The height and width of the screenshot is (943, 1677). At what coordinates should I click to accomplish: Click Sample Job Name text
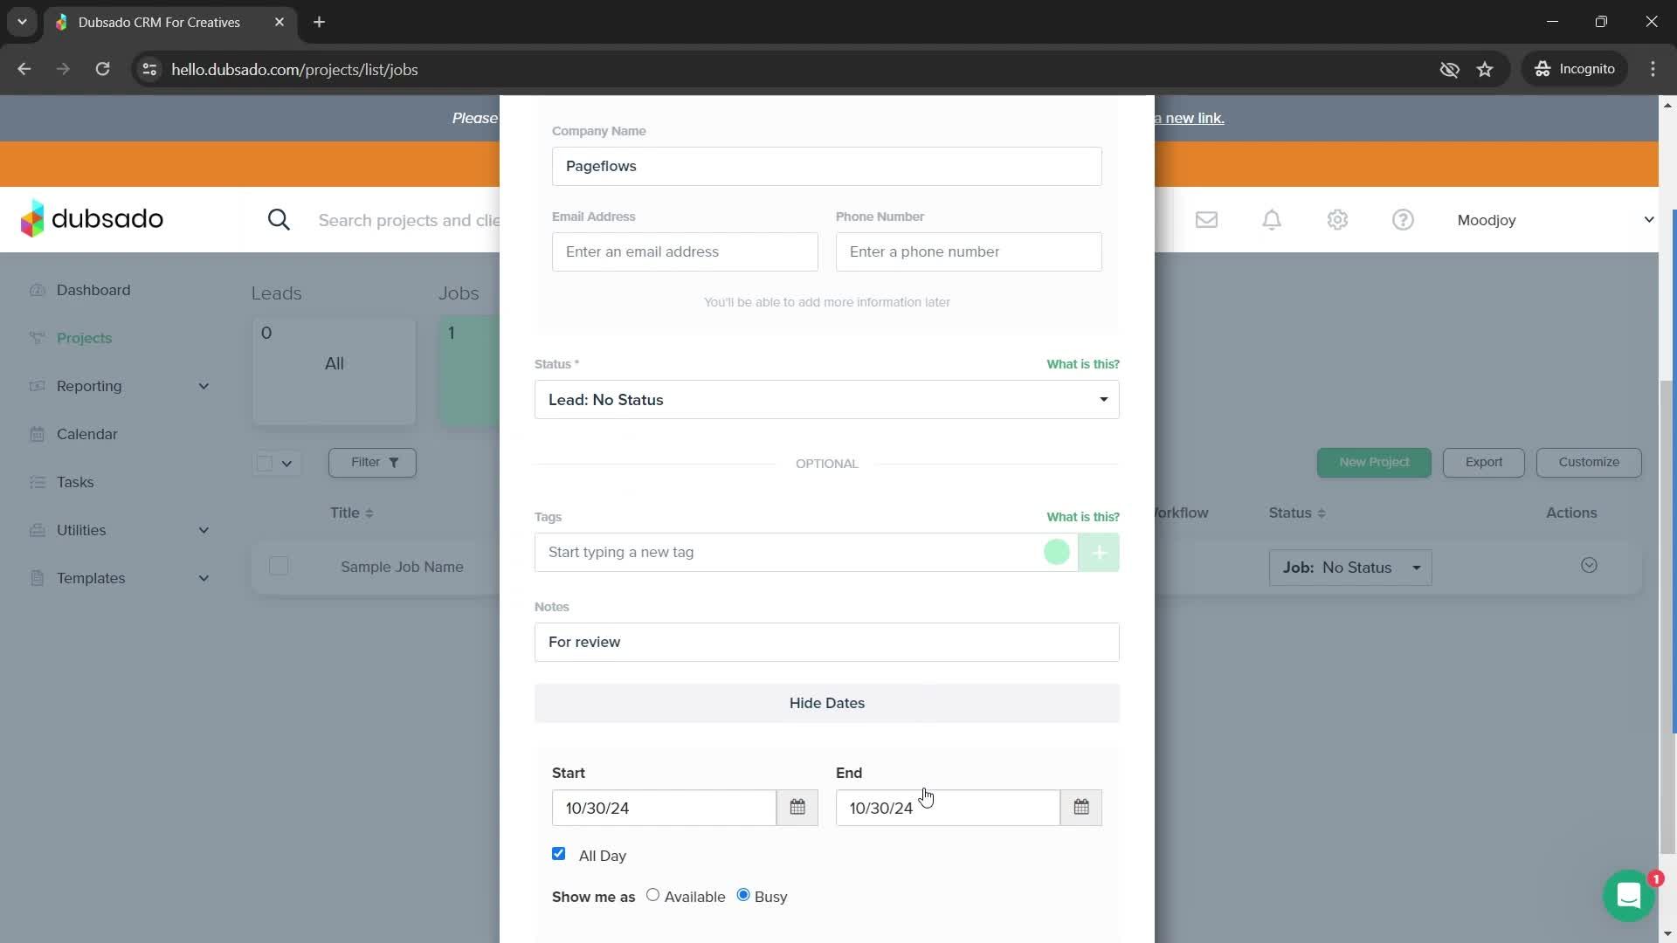402,567
